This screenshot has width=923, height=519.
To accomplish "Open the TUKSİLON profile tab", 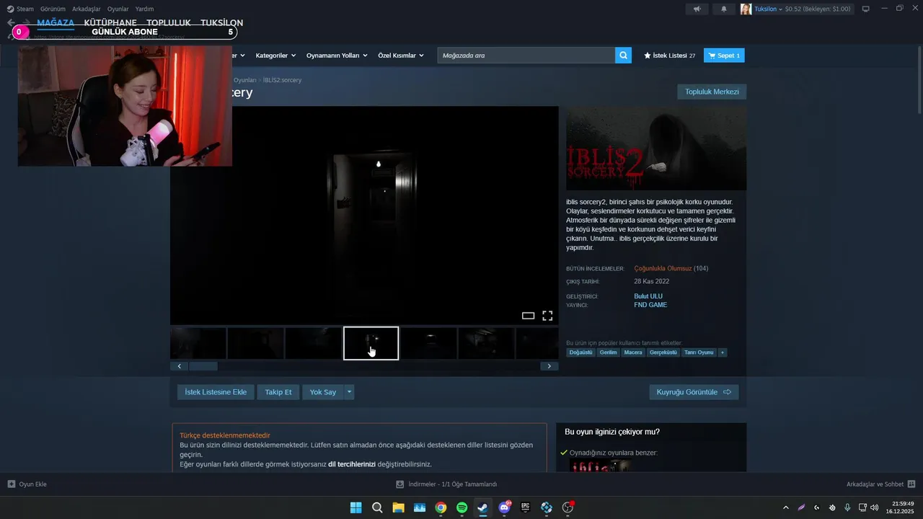I will (x=221, y=23).
